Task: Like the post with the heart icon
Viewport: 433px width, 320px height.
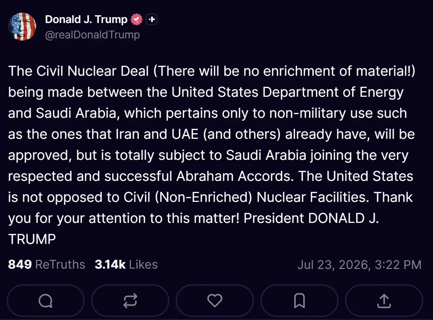Action: tap(215, 301)
